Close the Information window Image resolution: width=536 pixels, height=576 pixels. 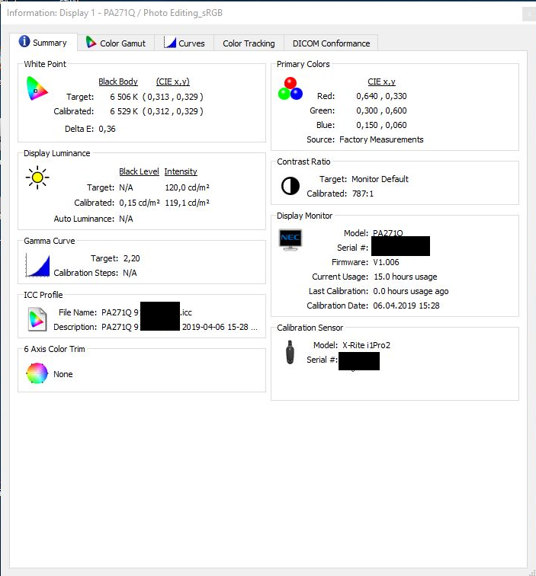[529, 14]
